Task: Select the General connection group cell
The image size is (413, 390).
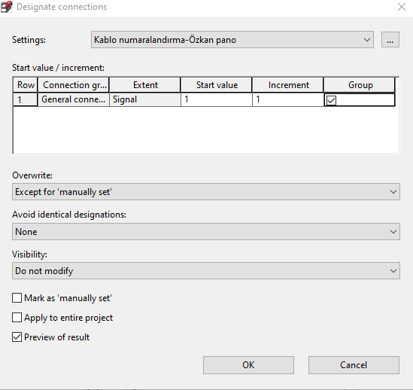Action: click(x=74, y=99)
